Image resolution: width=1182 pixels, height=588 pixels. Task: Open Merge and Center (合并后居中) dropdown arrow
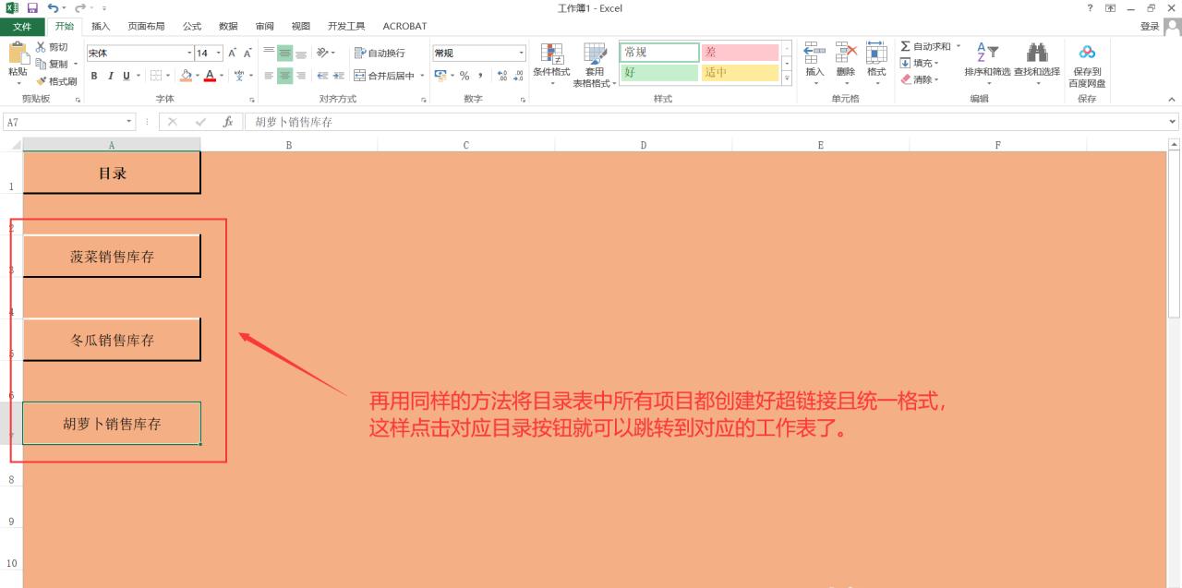422,76
